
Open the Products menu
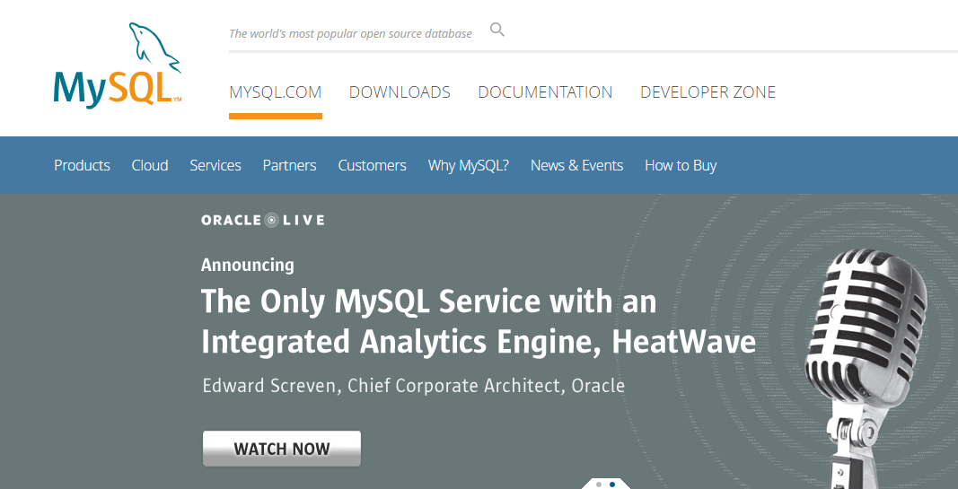[82, 165]
